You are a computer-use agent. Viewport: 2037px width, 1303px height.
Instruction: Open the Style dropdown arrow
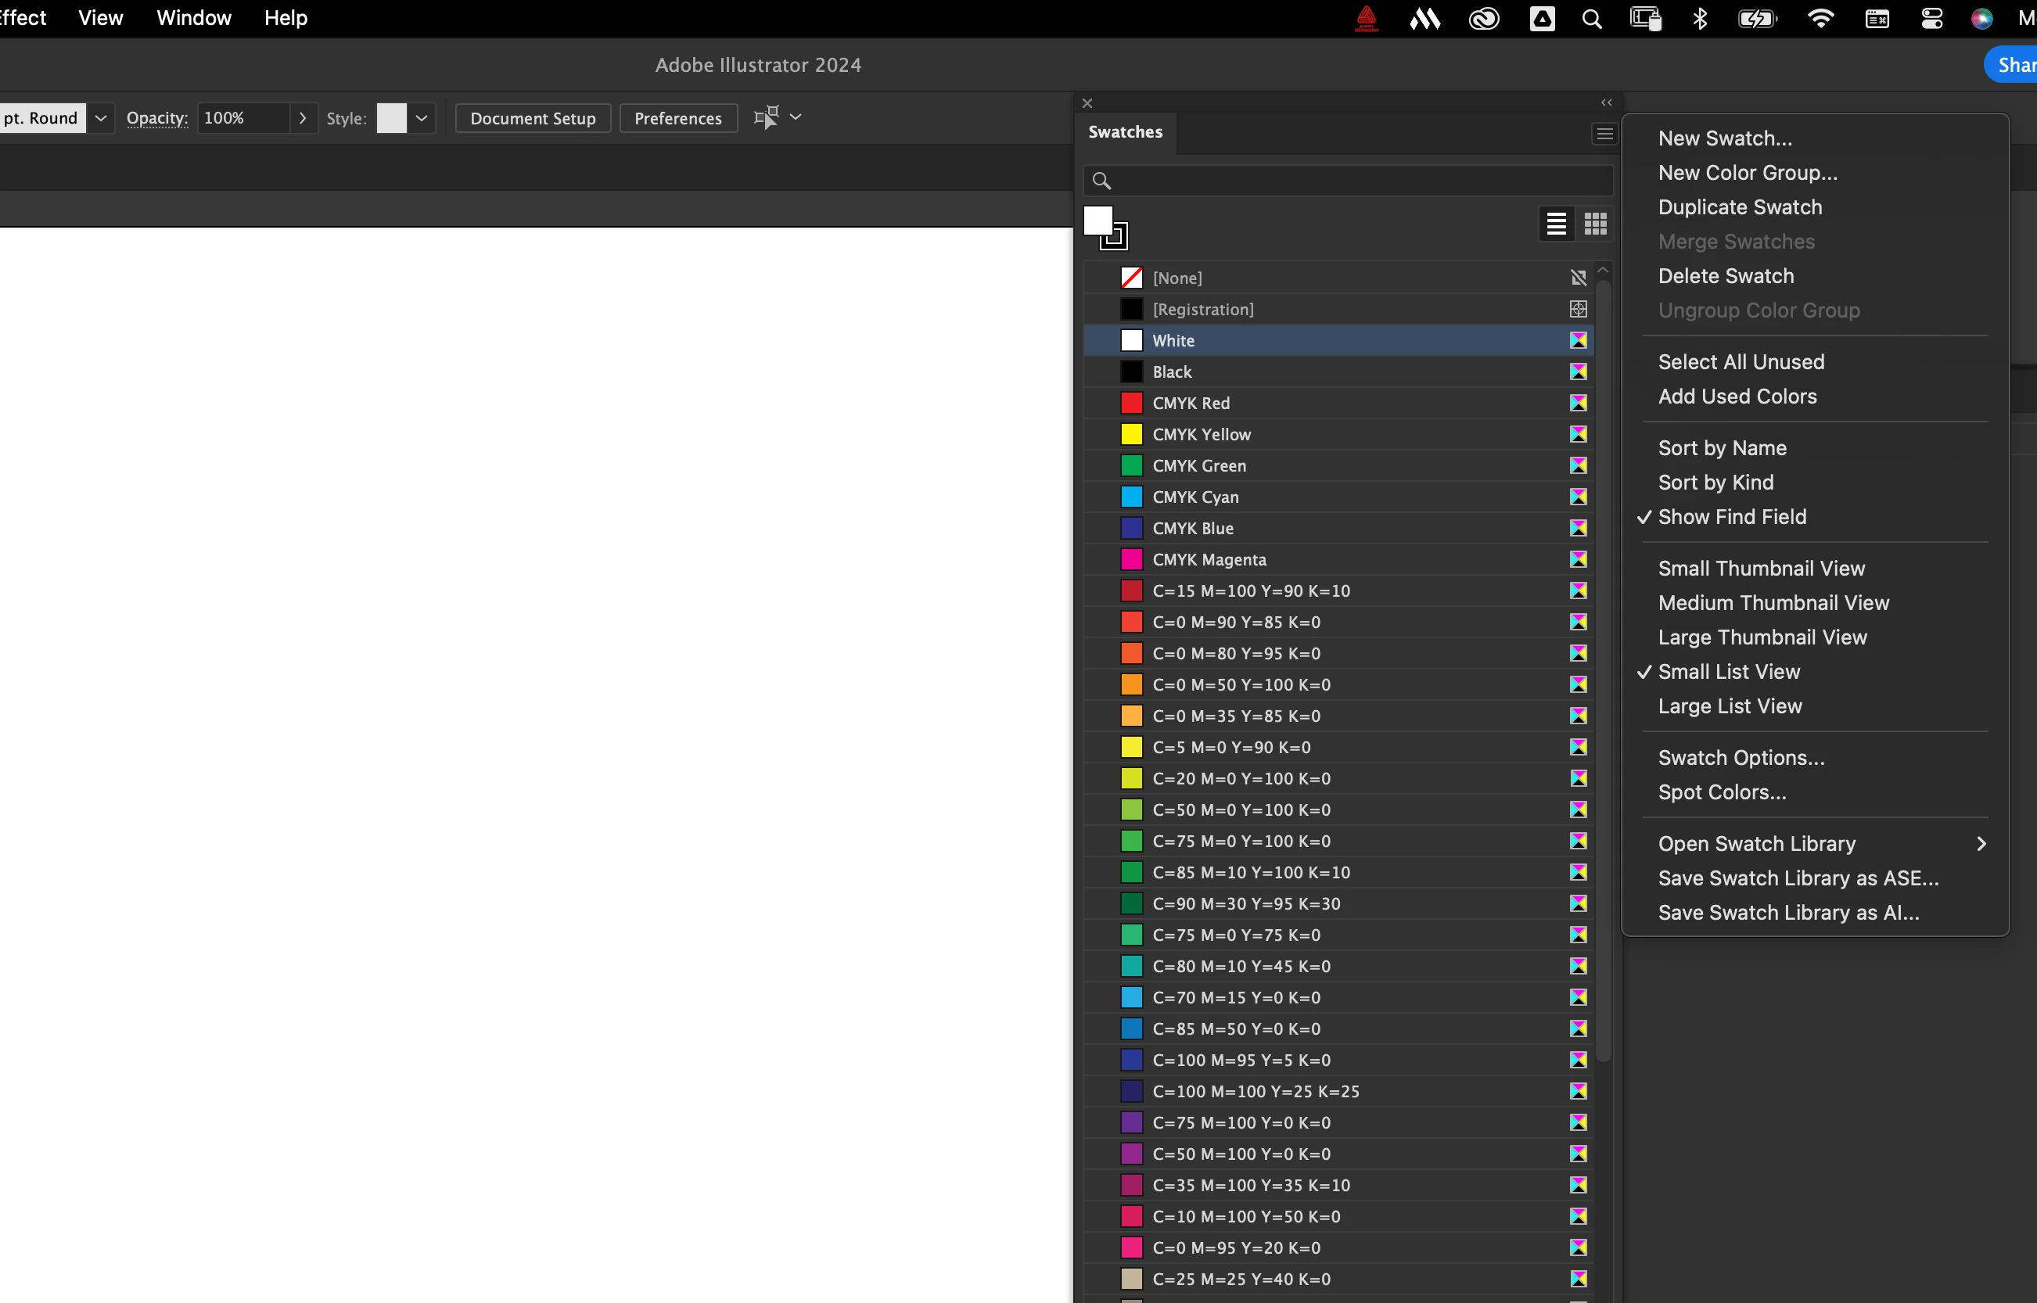[422, 118]
